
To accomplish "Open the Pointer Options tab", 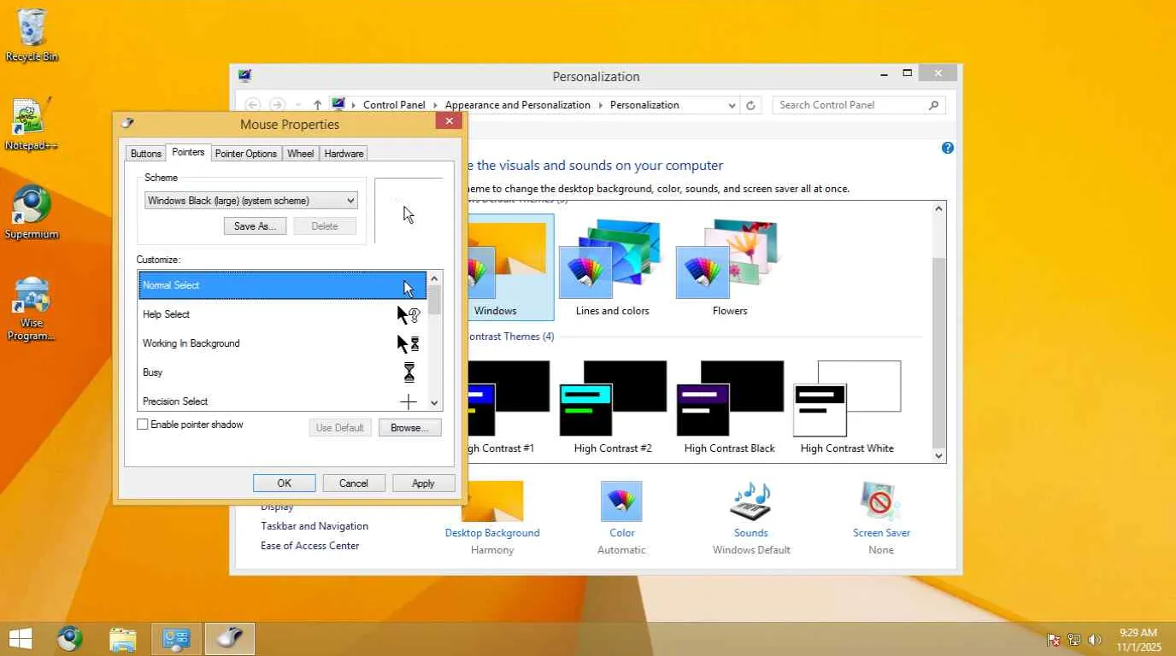I will click(246, 154).
